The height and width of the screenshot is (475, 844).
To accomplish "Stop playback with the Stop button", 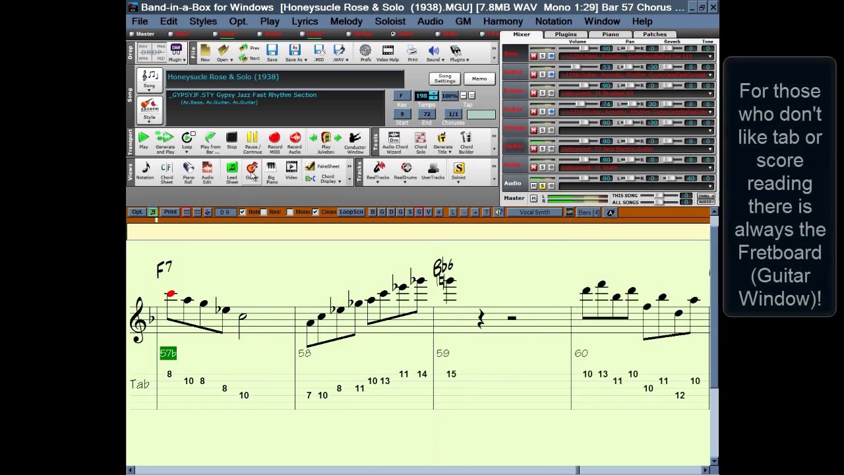I will [x=231, y=142].
